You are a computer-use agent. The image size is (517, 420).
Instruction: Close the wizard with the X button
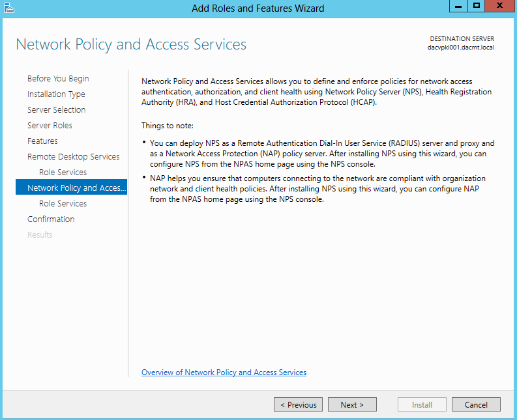(x=500, y=6)
